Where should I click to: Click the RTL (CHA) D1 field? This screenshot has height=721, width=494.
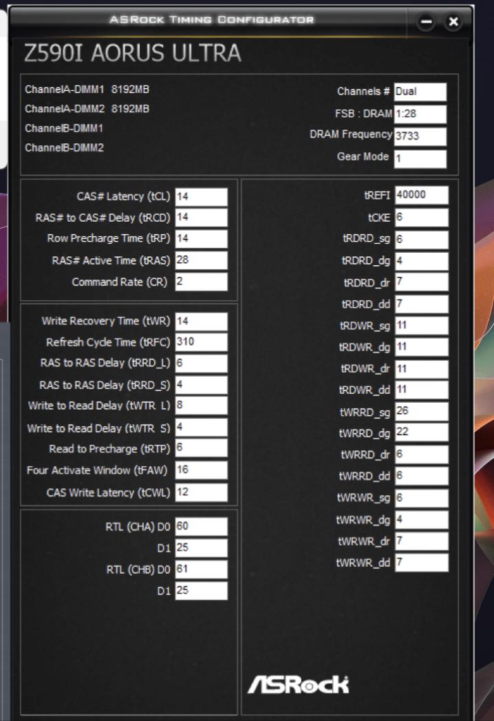(202, 548)
